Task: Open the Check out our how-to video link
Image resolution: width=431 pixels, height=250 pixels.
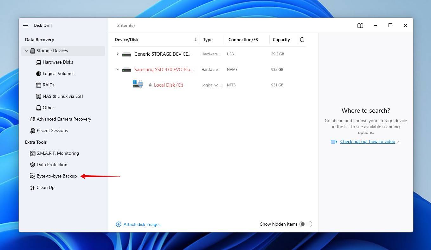Action: coord(368,141)
